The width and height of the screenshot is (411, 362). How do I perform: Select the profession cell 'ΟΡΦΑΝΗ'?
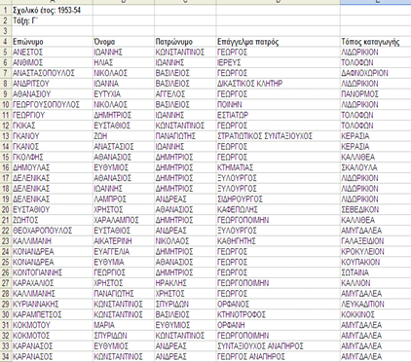(278, 325)
